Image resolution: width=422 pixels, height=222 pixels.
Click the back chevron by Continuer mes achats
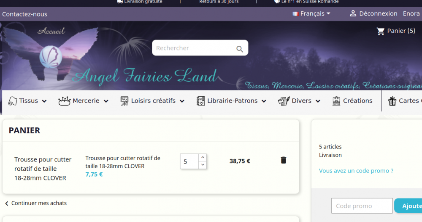tap(7, 203)
